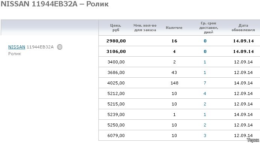Click the info icon next to 11944EB32A
Screen dimensions: 260x143
60,47
